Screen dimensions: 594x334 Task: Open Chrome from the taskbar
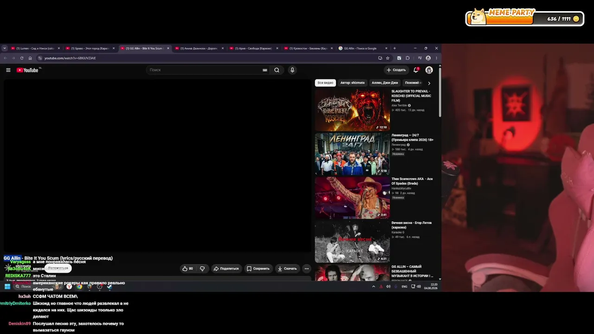pos(79,287)
